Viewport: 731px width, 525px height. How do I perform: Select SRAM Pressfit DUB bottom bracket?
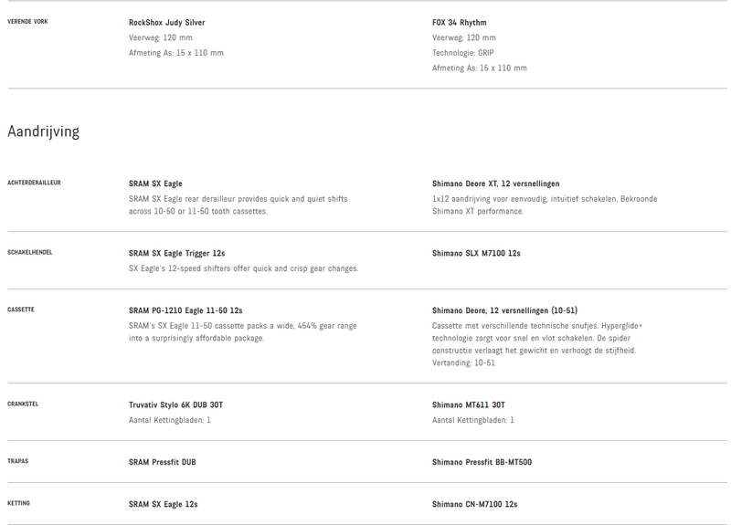[x=162, y=462]
